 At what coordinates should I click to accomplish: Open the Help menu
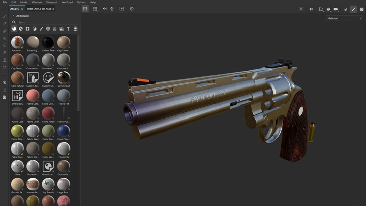(93, 2)
